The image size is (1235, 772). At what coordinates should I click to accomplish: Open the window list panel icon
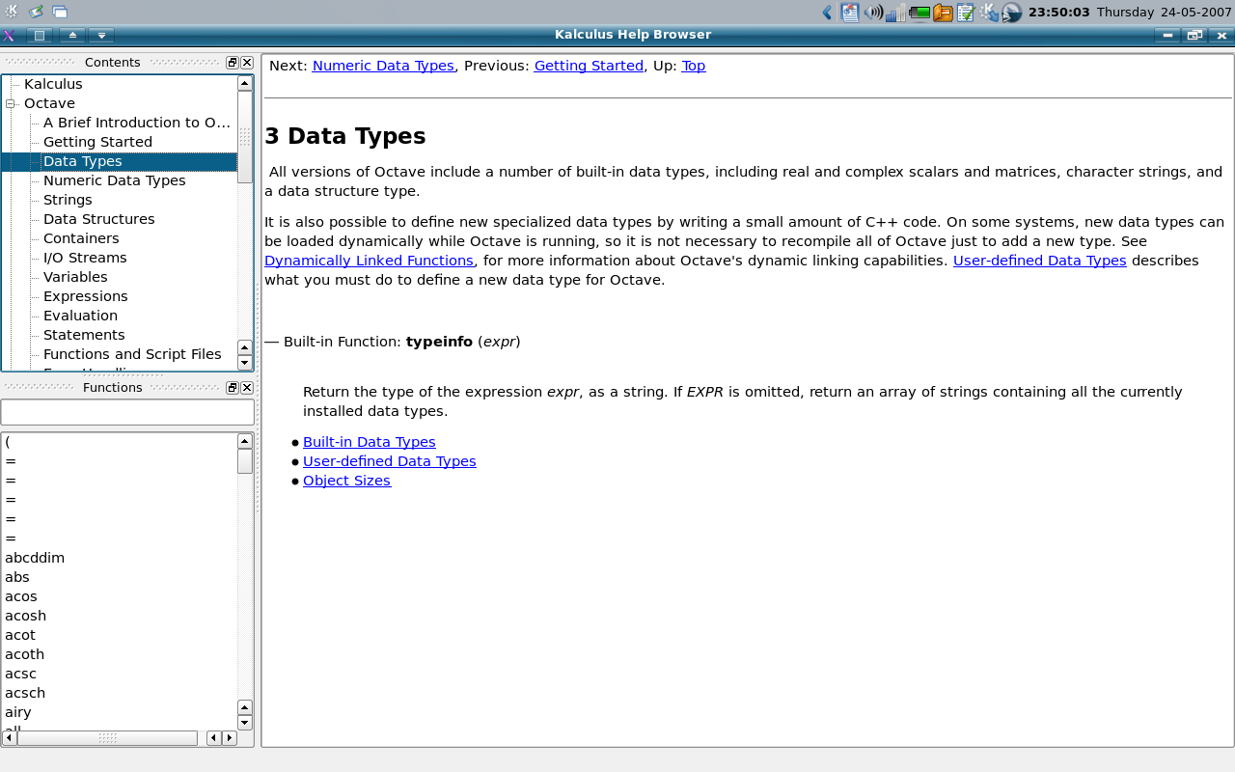[x=60, y=12]
